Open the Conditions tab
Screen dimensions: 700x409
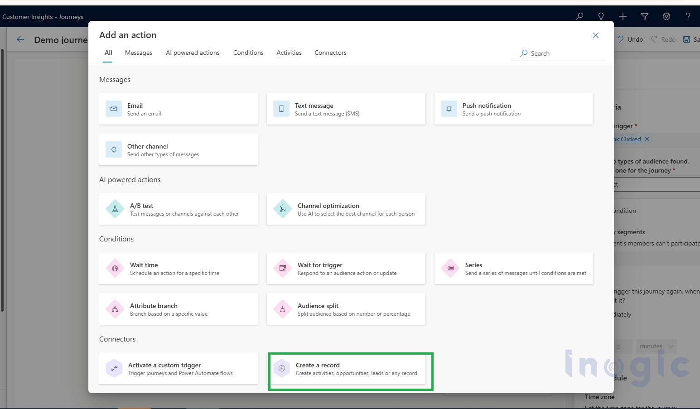tap(248, 53)
